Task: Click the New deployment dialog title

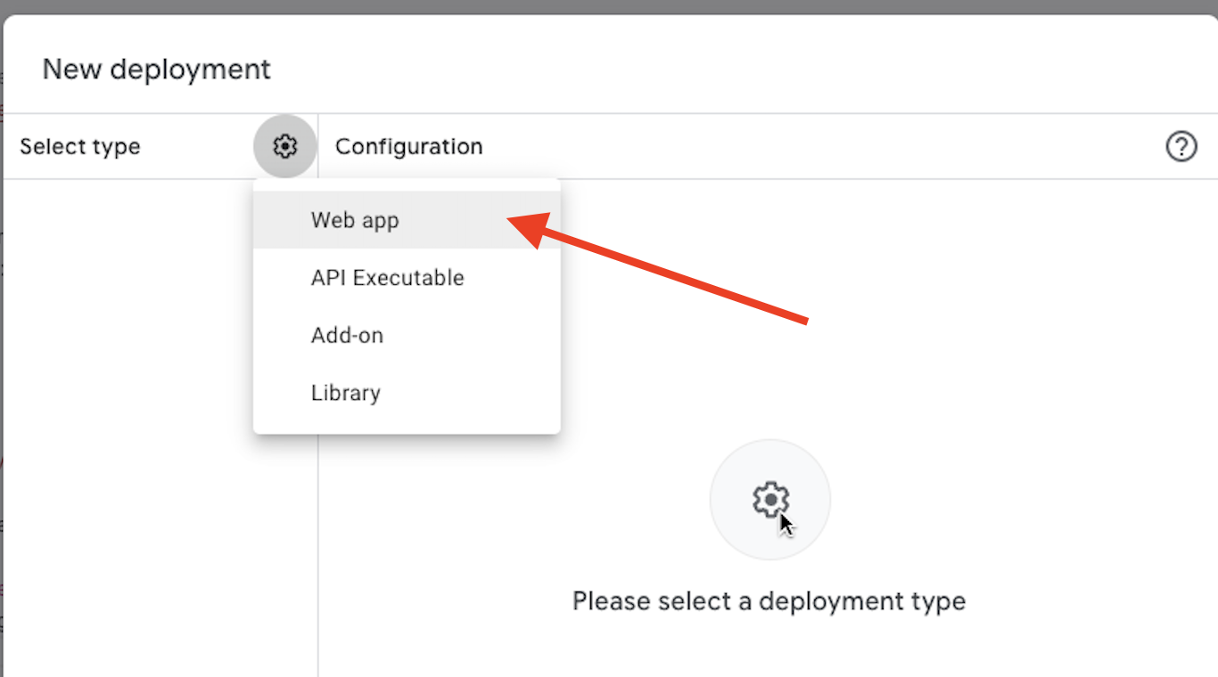Action: [156, 69]
